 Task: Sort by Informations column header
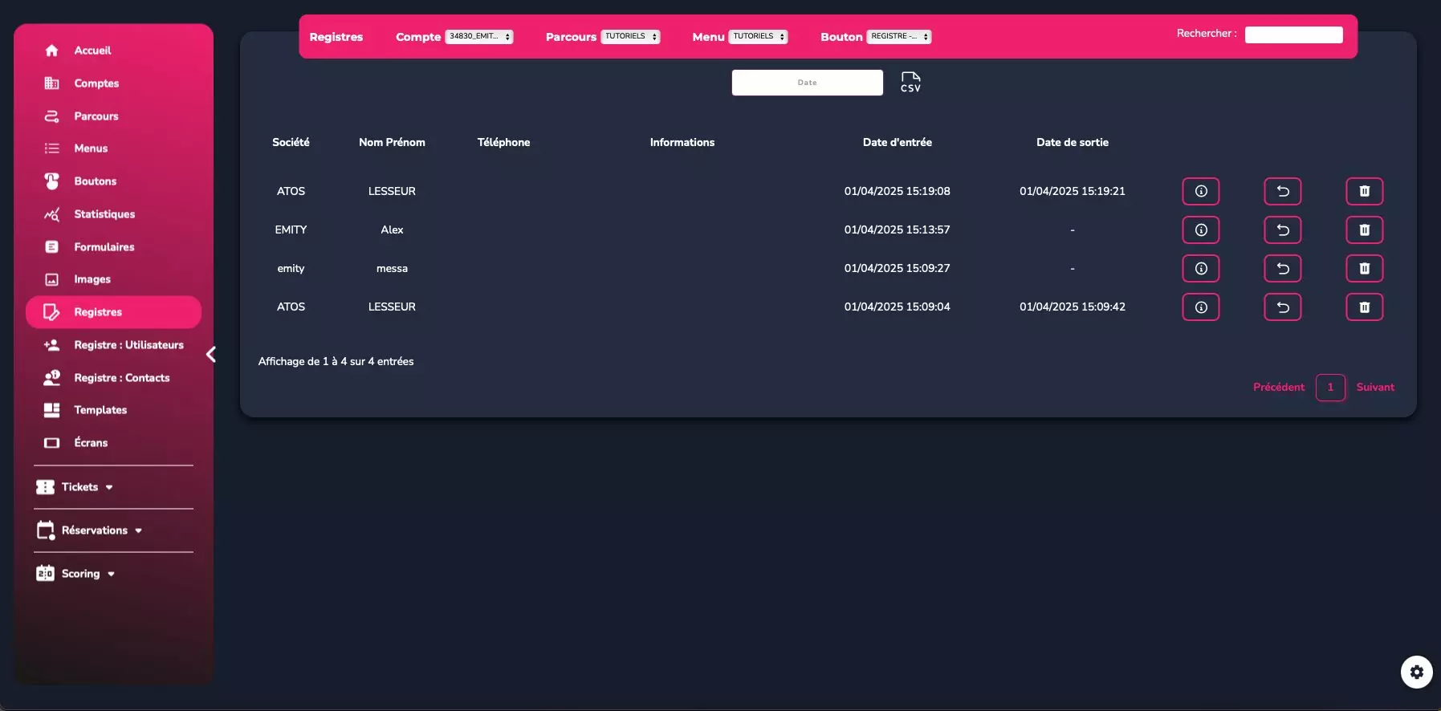point(682,142)
